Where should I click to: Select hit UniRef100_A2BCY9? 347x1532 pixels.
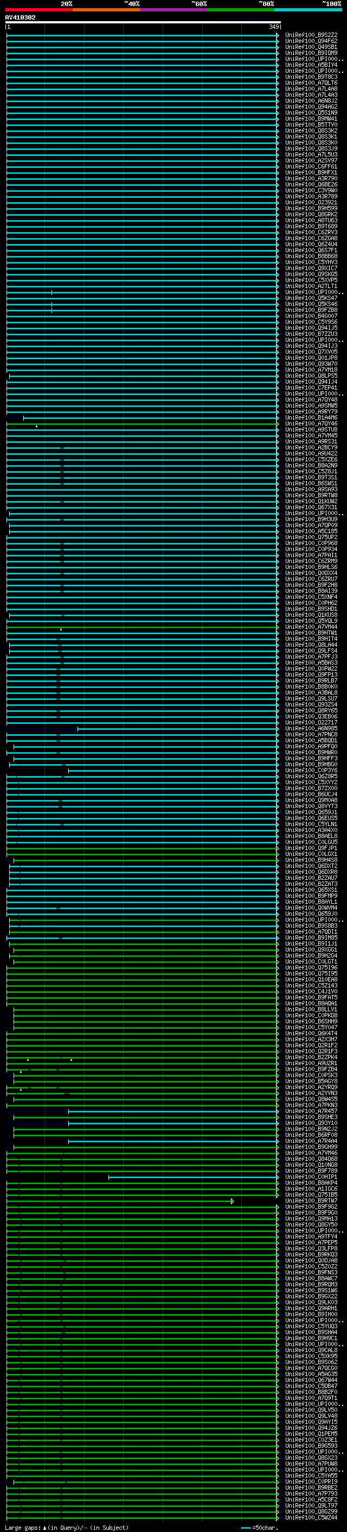pos(311,447)
